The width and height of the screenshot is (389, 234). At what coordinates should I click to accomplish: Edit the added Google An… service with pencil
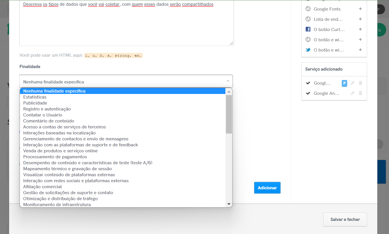(353, 93)
